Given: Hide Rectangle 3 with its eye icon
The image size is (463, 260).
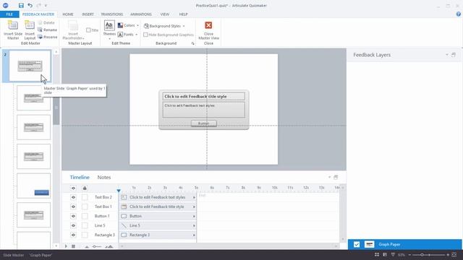Looking at the screenshot, I should pyautogui.click(x=73, y=235).
